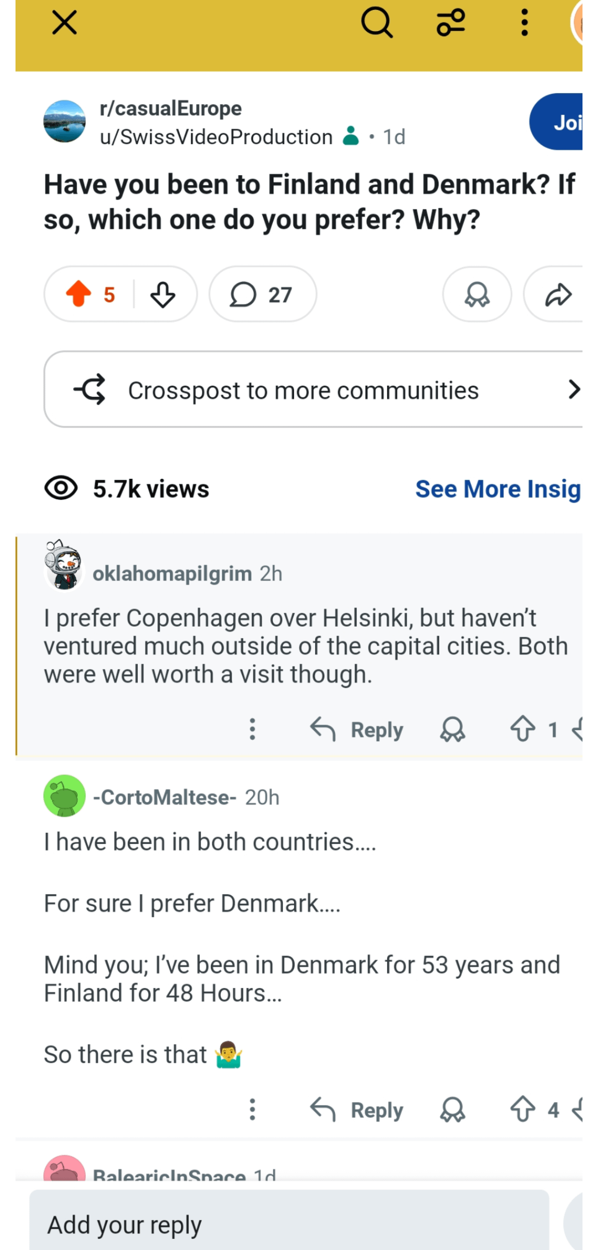The width and height of the screenshot is (598, 1250).
Task: Share the post using arrow icon
Action: click(558, 294)
